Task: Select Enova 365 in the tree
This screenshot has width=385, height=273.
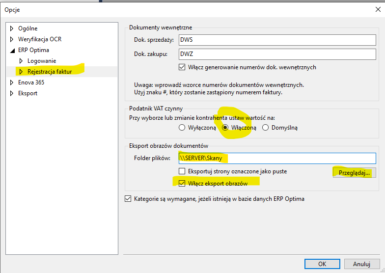Action: 31,82
